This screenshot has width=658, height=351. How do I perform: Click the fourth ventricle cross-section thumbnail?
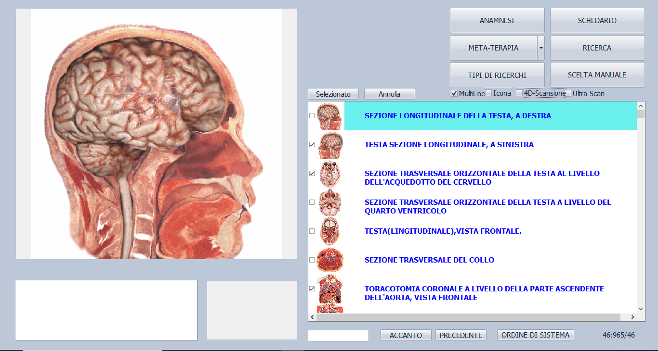pos(330,202)
